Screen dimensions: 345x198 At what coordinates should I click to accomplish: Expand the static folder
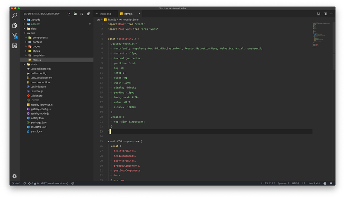tap(34, 64)
